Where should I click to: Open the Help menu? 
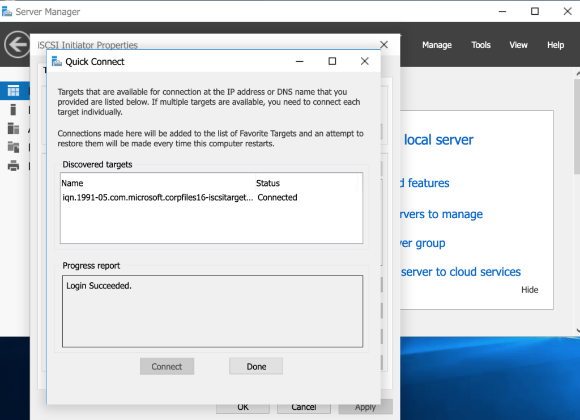[x=555, y=45]
